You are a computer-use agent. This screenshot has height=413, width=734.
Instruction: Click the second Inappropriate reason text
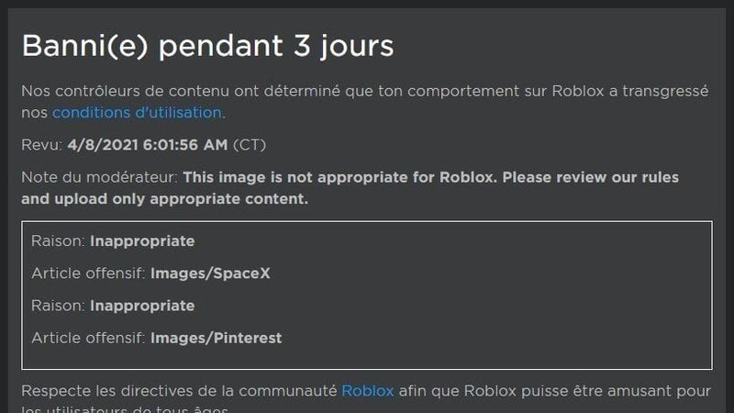click(x=142, y=306)
